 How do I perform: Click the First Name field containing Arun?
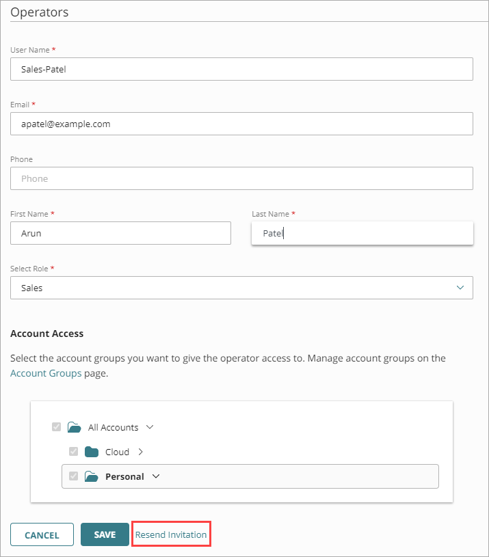point(120,233)
